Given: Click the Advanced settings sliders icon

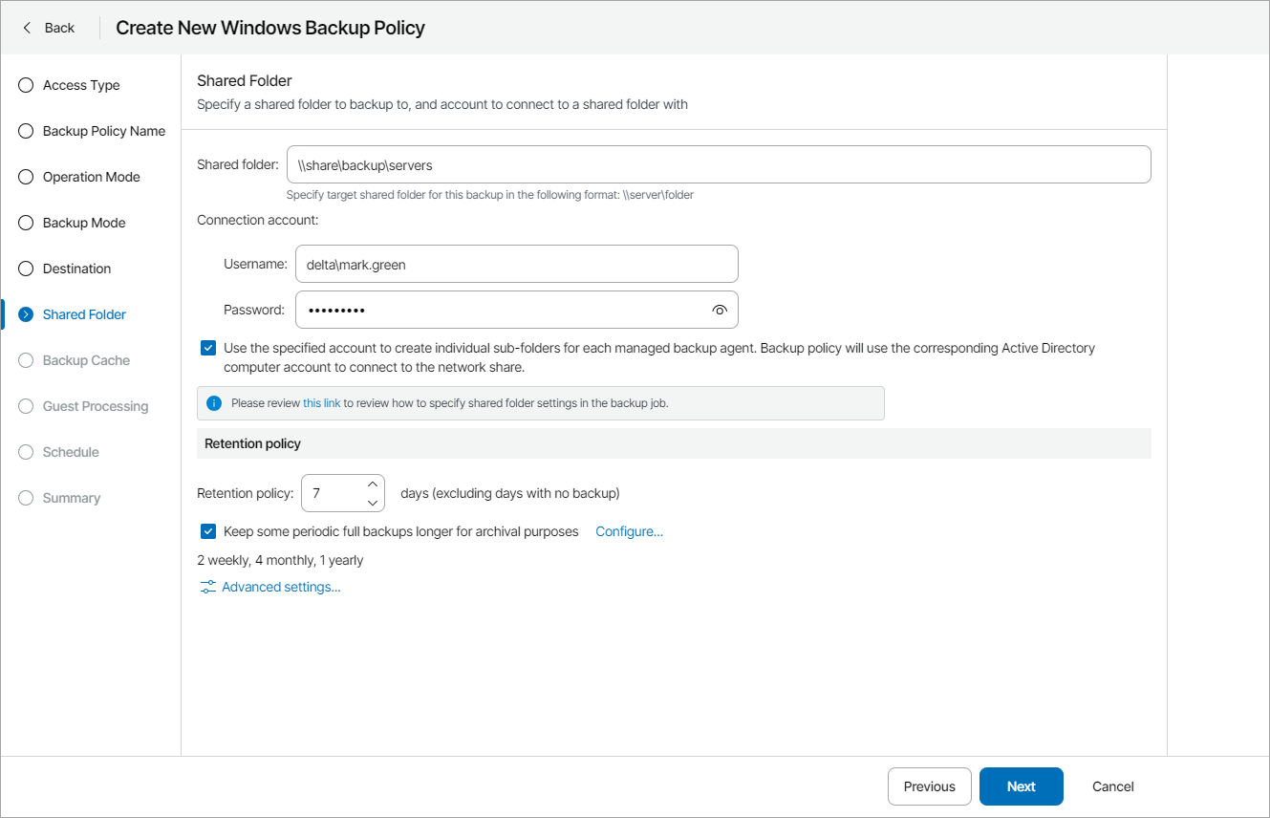Looking at the screenshot, I should [x=207, y=587].
